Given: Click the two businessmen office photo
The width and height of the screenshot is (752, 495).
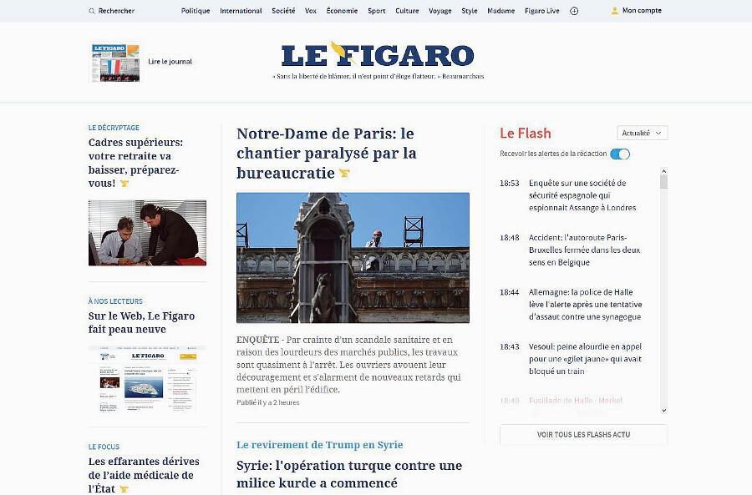Looking at the screenshot, I should click(x=147, y=233).
